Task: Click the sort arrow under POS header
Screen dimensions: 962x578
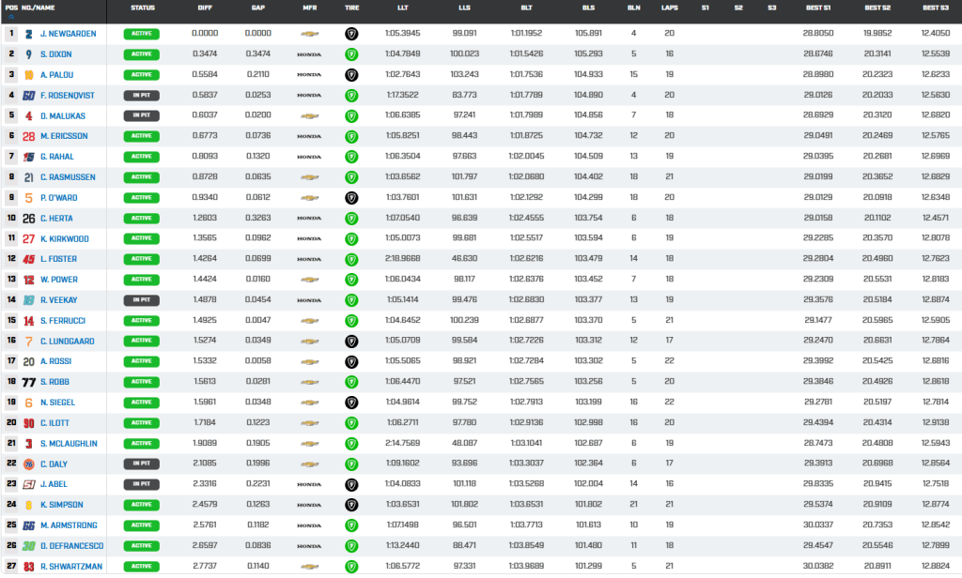Action: click(11, 16)
